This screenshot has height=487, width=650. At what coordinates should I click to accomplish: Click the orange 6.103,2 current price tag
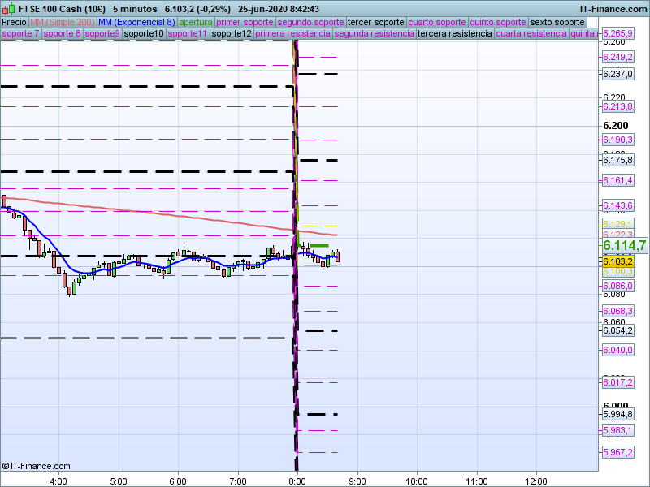click(617, 261)
